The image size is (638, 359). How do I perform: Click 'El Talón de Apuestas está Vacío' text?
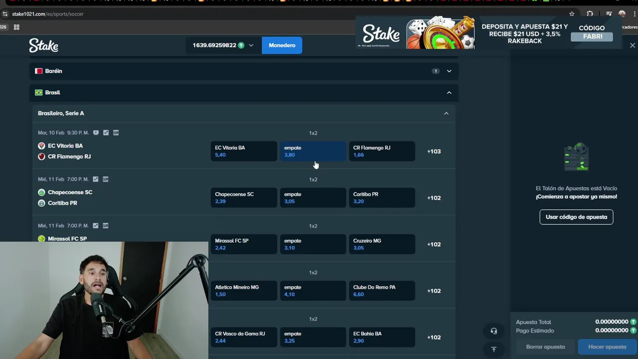click(x=576, y=188)
